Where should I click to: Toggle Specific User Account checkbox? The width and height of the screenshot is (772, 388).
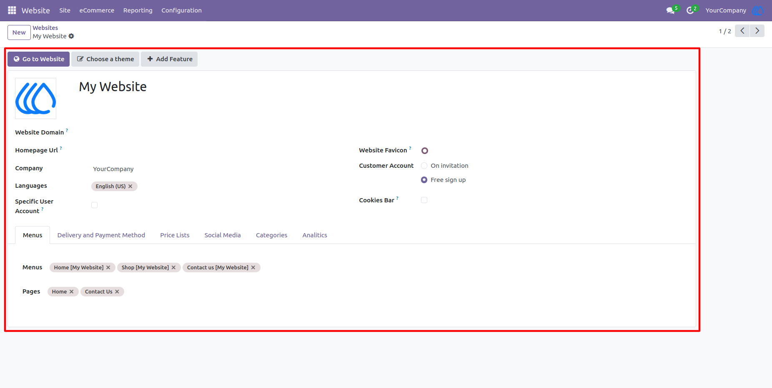(x=95, y=205)
